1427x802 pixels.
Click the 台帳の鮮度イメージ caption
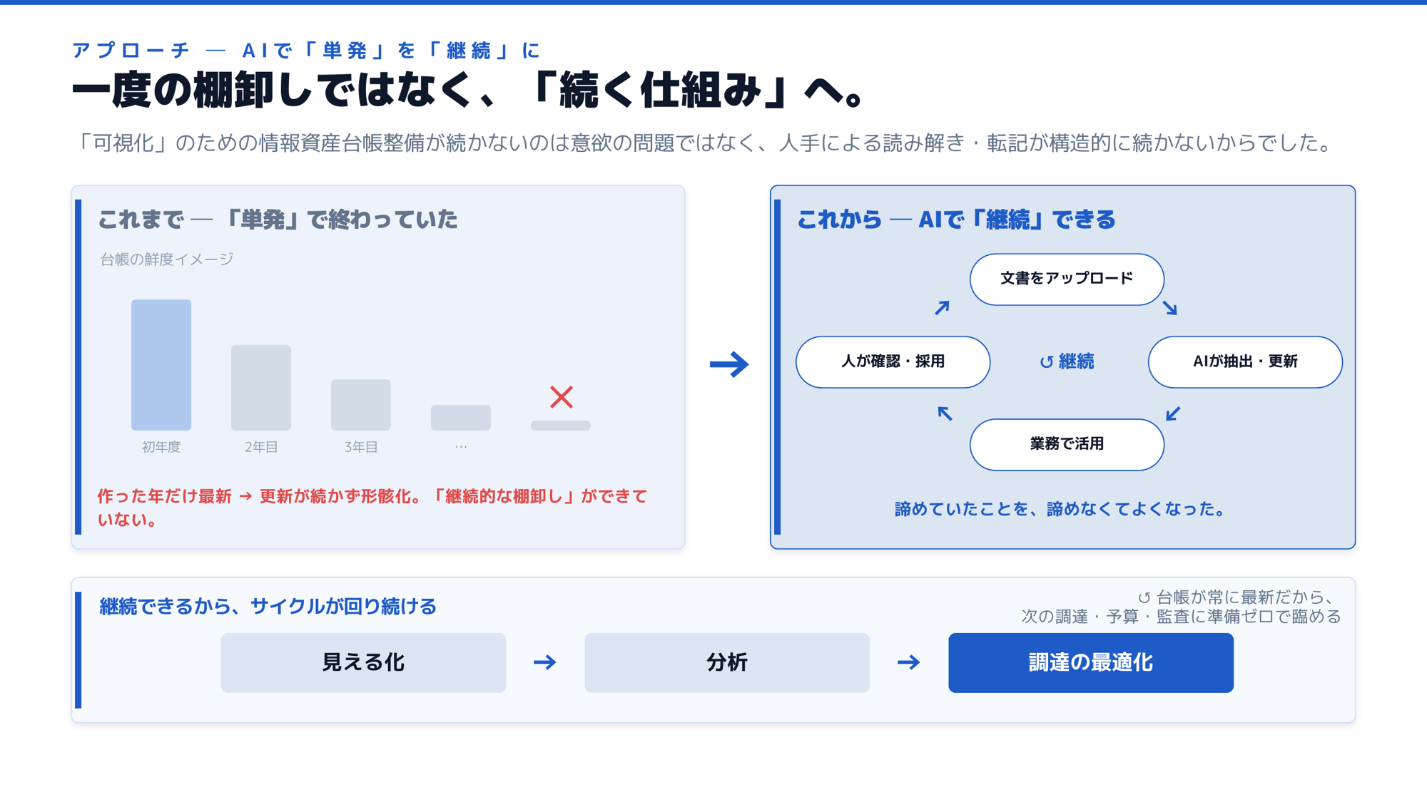click(166, 259)
